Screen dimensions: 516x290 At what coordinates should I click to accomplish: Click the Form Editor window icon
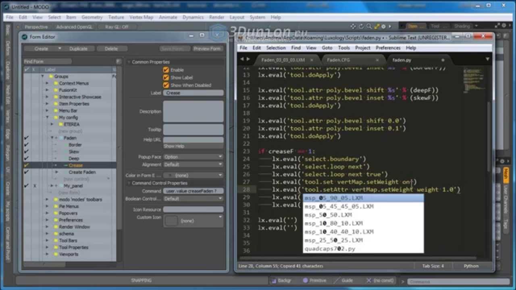point(25,37)
